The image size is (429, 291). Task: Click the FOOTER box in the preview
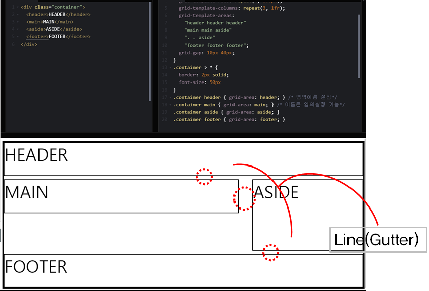pyautogui.click(x=183, y=270)
